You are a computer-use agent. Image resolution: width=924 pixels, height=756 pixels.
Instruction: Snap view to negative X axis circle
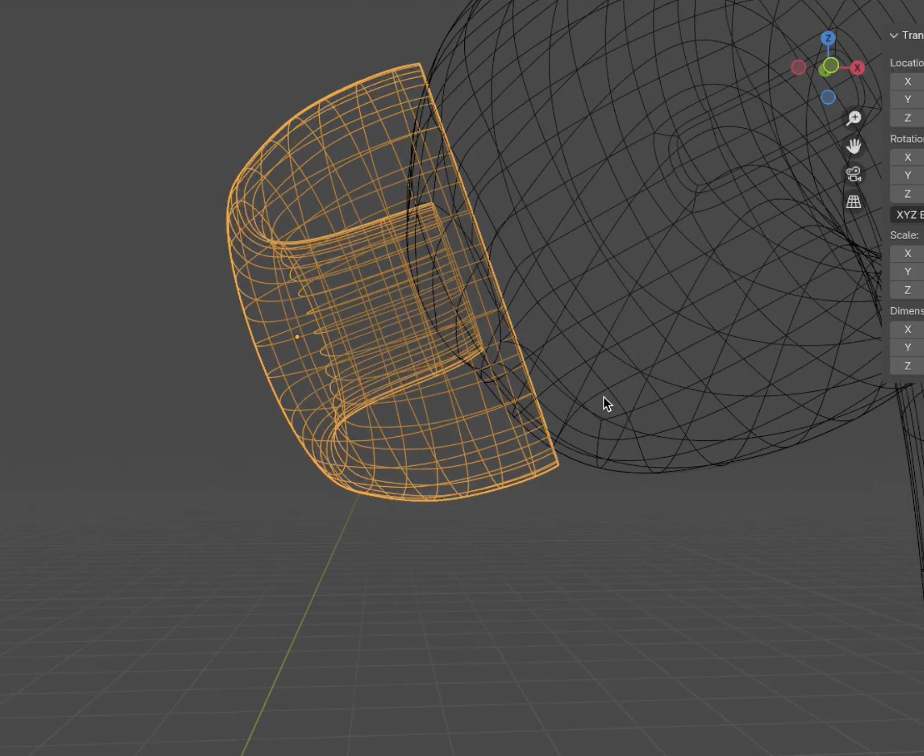(x=799, y=68)
